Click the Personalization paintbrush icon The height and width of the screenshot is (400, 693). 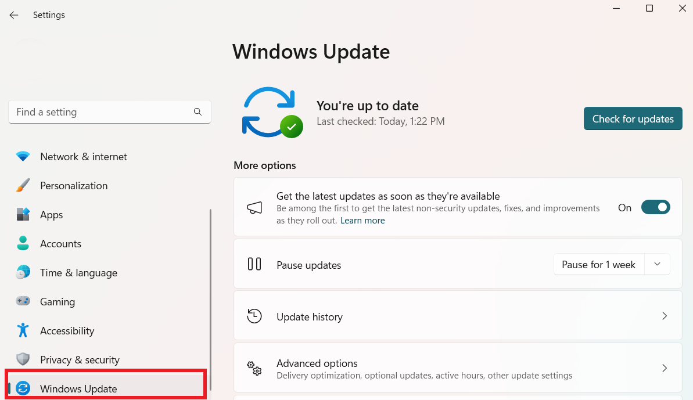point(23,185)
